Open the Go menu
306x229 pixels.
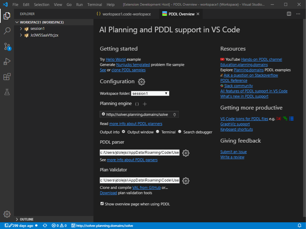pyautogui.click(x=69, y=5)
